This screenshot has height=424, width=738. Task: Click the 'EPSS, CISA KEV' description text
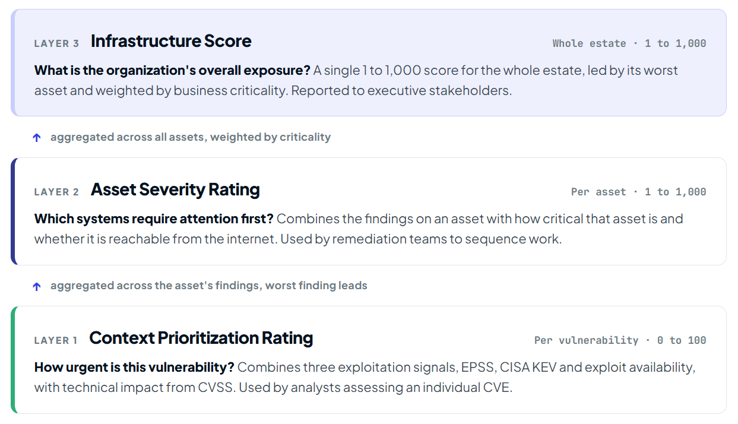[508, 367]
